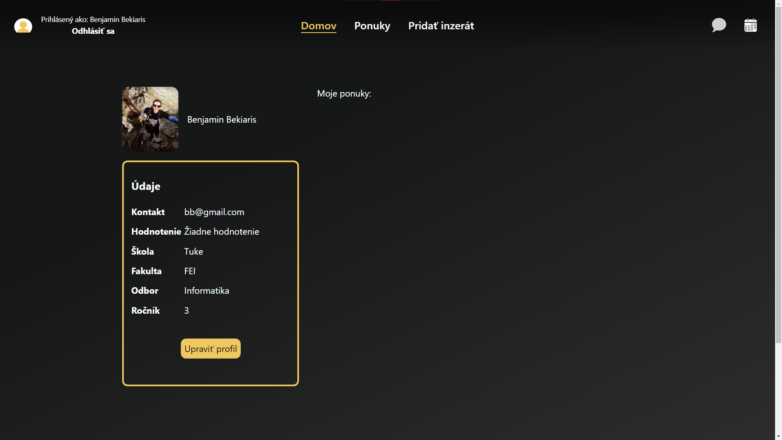Click the Moje ponuky heading
This screenshot has height=440, width=782.
pos(344,93)
